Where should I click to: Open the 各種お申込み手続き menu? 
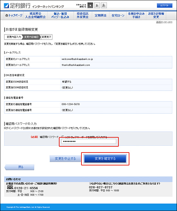tap(136, 16)
